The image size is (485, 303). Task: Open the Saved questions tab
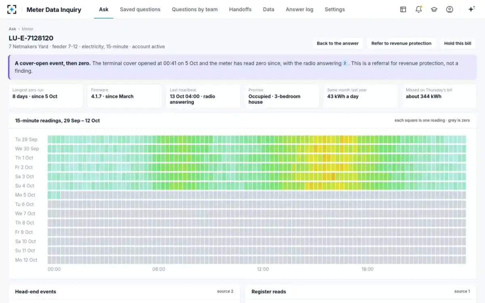(140, 9)
